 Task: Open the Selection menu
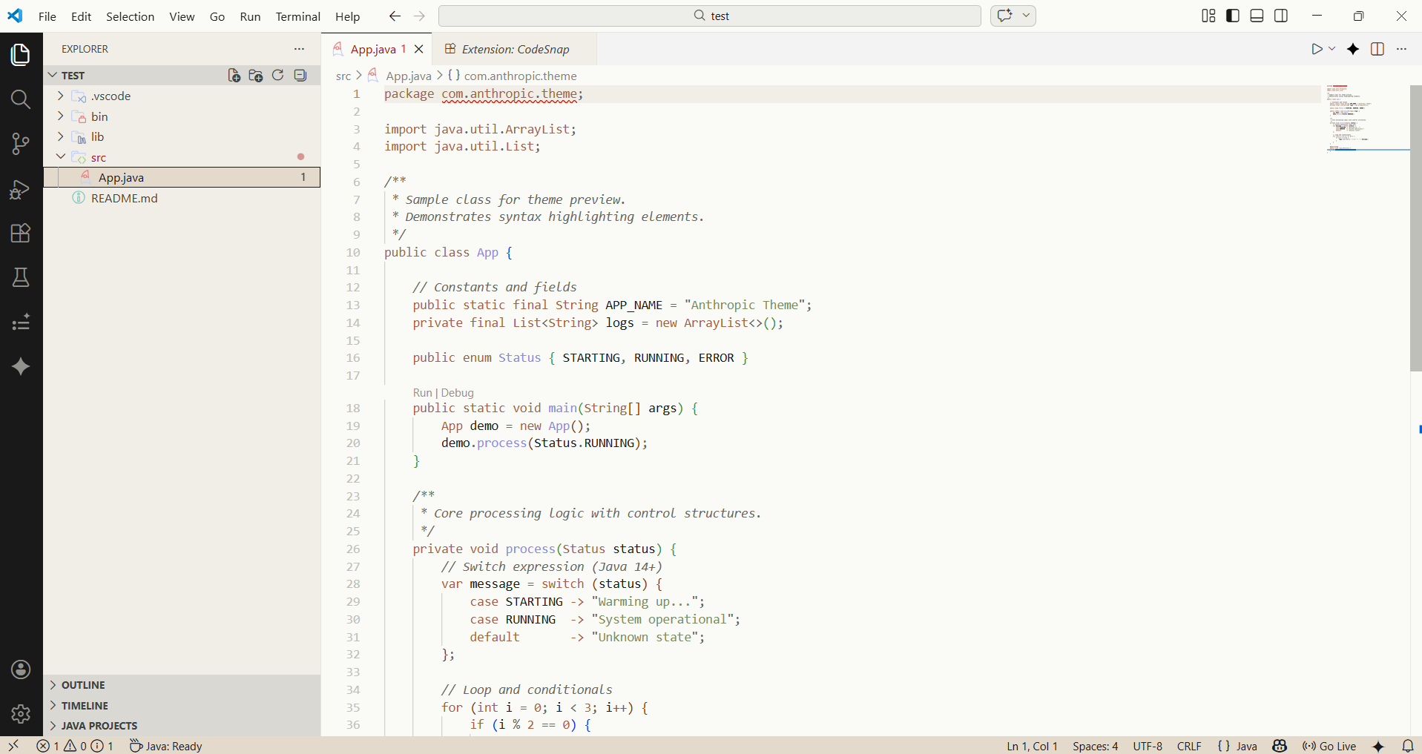[x=130, y=16]
